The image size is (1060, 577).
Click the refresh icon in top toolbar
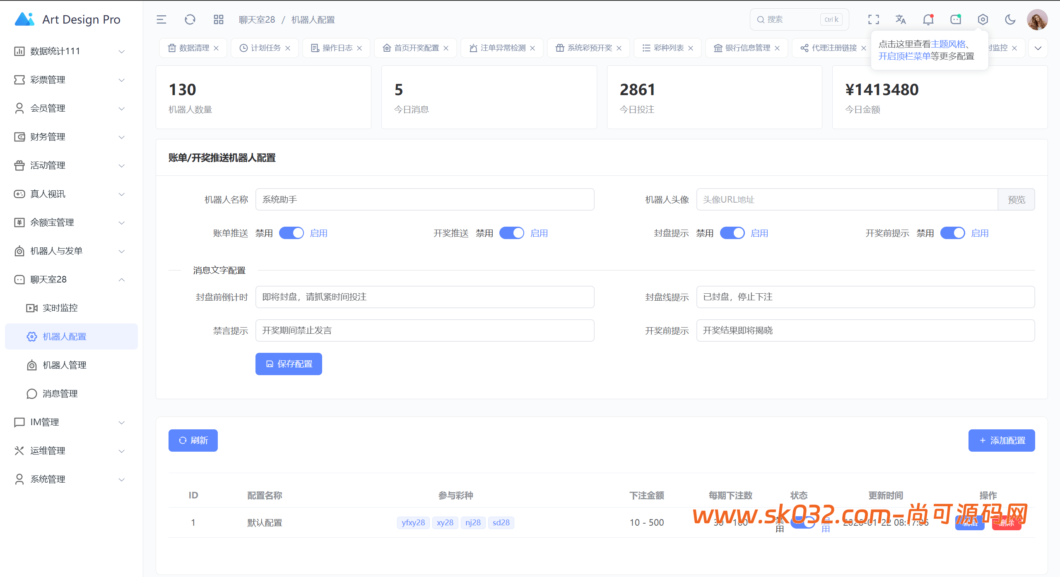click(x=190, y=19)
